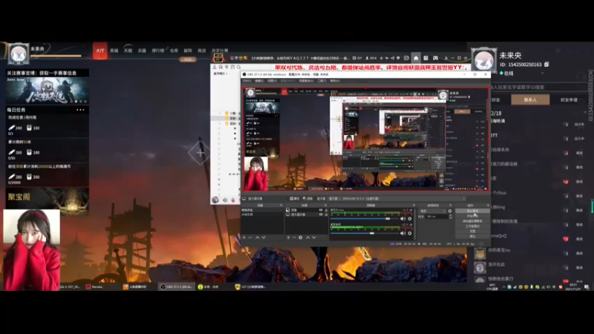Move scene down in OBS scenes list
The image size is (594, 334).
coord(264,238)
